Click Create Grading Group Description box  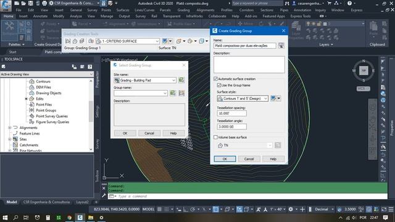coord(249,65)
